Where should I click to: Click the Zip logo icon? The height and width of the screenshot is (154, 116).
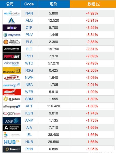(x=12, y=28)
